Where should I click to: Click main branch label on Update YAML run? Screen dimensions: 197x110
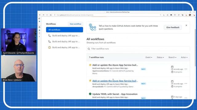pos(143,98)
